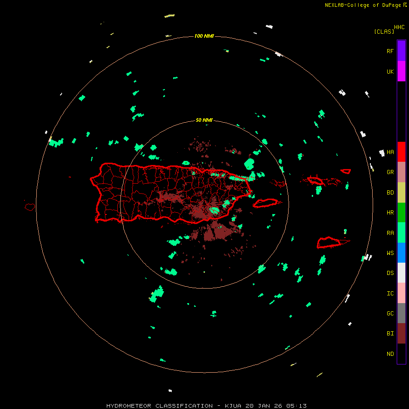Click the BI brown legend swatch
The width and height of the screenshot is (409, 409).
pos(401,334)
